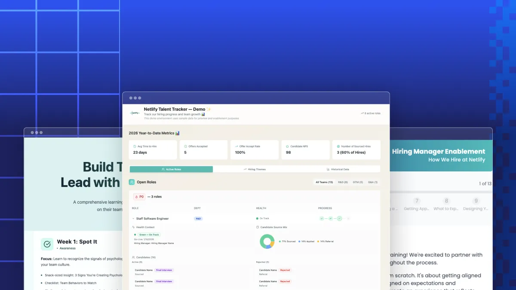This screenshot has width=516, height=290.
Task: Click the 8 active roles indicator
Action: pyautogui.click(x=370, y=113)
